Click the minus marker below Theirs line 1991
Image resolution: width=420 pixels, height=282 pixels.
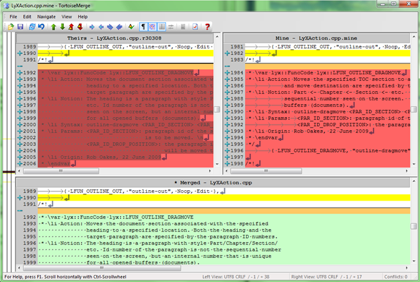[x=20, y=66]
